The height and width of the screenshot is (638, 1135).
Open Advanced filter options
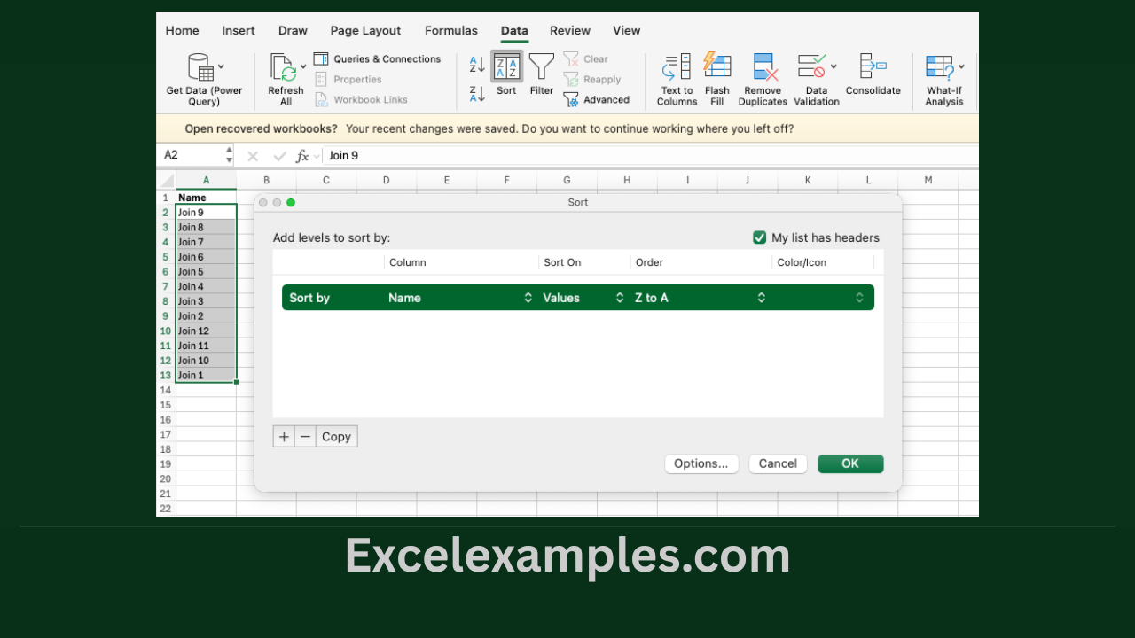pos(597,99)
